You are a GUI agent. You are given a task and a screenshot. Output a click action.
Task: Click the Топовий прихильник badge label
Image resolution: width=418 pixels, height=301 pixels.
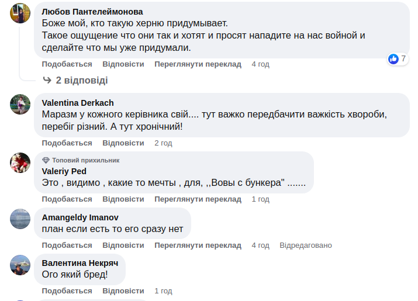point(85,160)
